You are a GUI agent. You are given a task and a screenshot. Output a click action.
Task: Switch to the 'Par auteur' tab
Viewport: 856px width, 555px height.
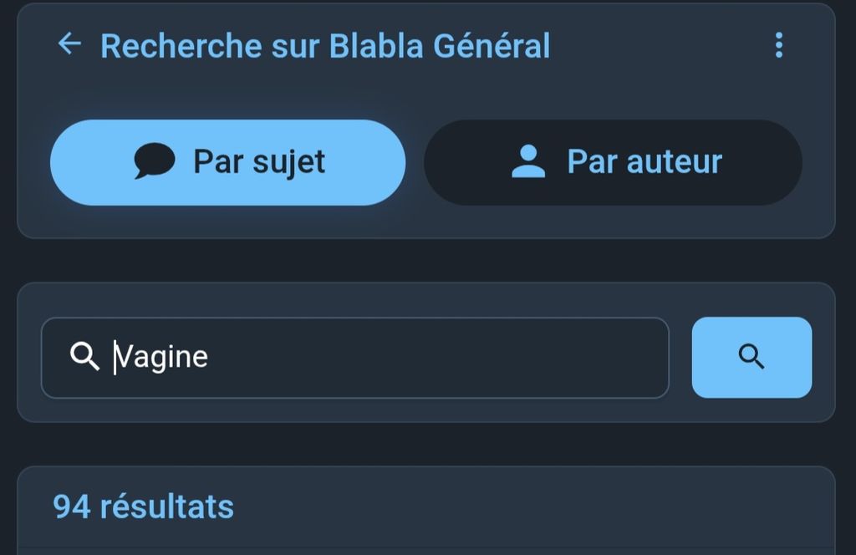pos(613,162)
